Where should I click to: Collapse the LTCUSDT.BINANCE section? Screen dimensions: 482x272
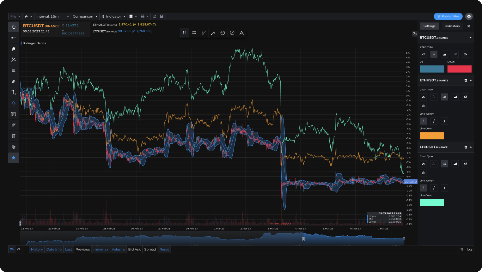(x=471, y=147)
